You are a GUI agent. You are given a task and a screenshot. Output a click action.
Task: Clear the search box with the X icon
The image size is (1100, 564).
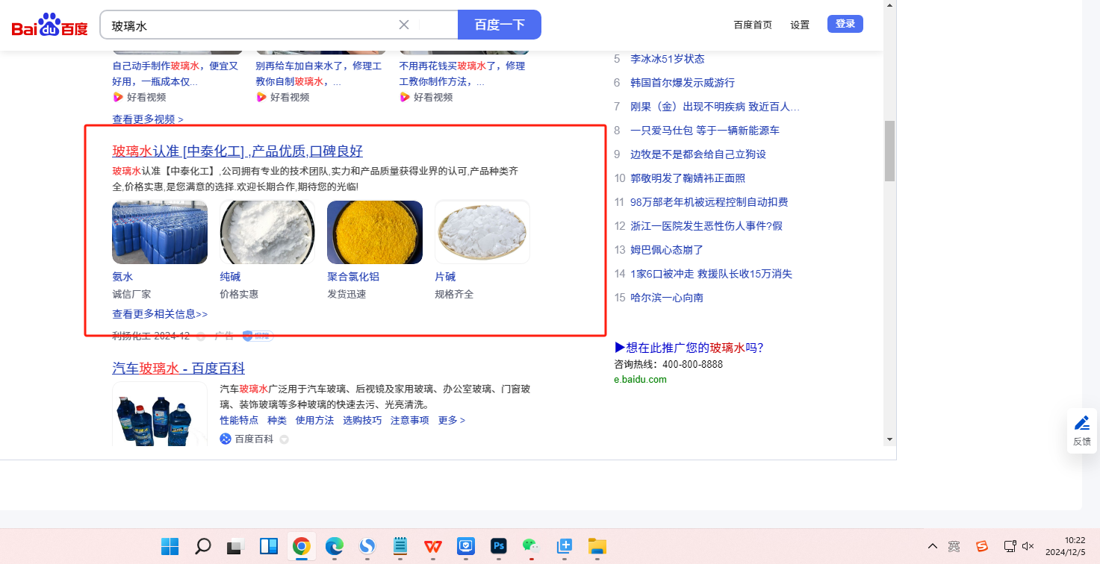[404, 25]
